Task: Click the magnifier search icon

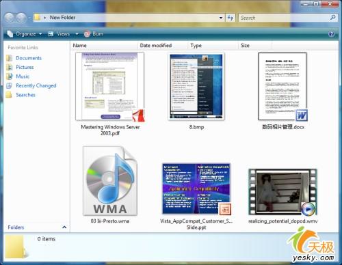Action: (333, 18)
